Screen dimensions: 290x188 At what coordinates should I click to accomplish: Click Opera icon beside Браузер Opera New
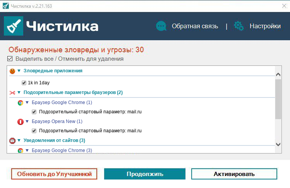[21, 121]
